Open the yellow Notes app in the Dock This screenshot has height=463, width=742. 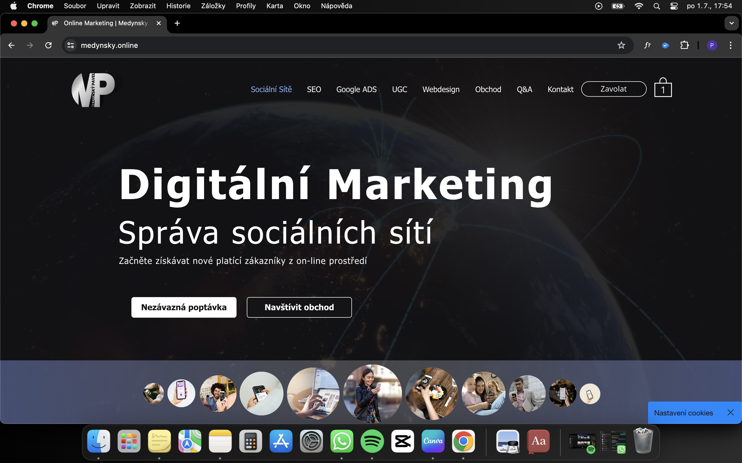point(220,441)
